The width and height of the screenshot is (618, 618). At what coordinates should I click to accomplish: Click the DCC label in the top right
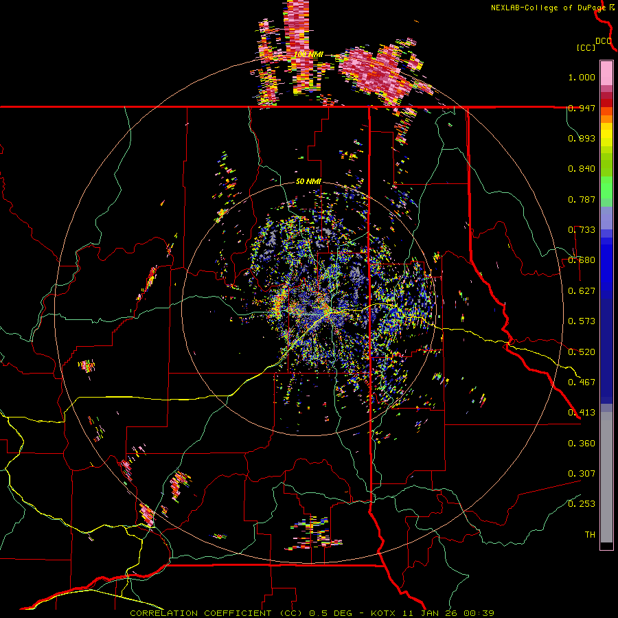pyautogui.click(x=604, y=41)
